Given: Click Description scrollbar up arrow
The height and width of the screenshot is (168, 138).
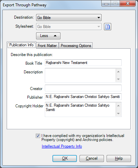Looking at the screenshot, I should pos(118,72).
